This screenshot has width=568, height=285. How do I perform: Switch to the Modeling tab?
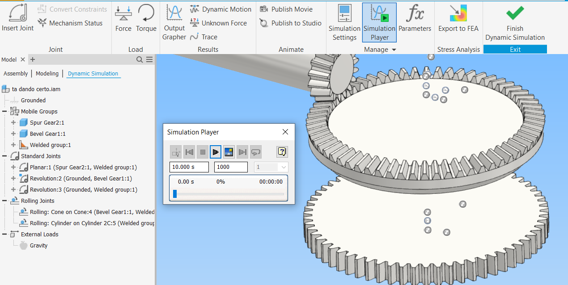click(x=47, y=74)
